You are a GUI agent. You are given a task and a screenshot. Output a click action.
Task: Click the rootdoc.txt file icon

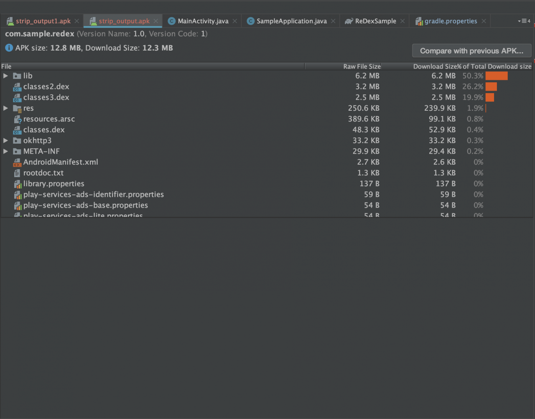pos(17,173)
